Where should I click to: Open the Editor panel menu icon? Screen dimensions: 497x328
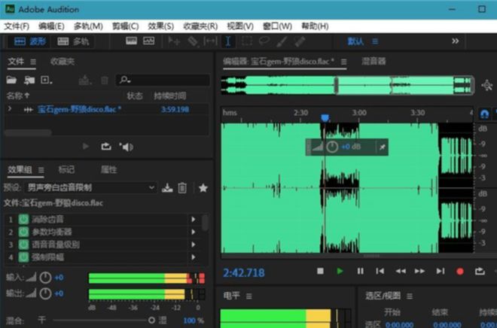pyautogui.click(x=343, y=62)
